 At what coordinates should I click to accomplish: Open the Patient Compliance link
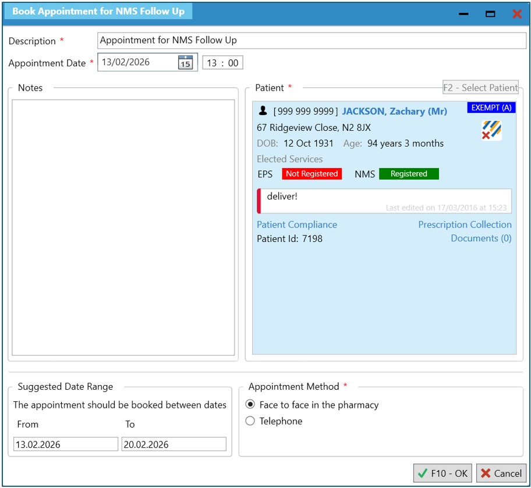pos(297,225)
